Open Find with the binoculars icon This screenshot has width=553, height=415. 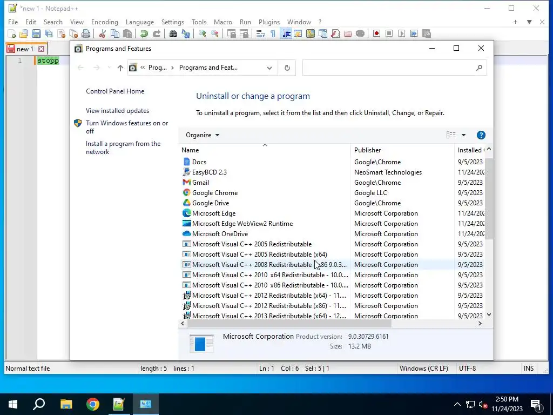tap(173, 34)
